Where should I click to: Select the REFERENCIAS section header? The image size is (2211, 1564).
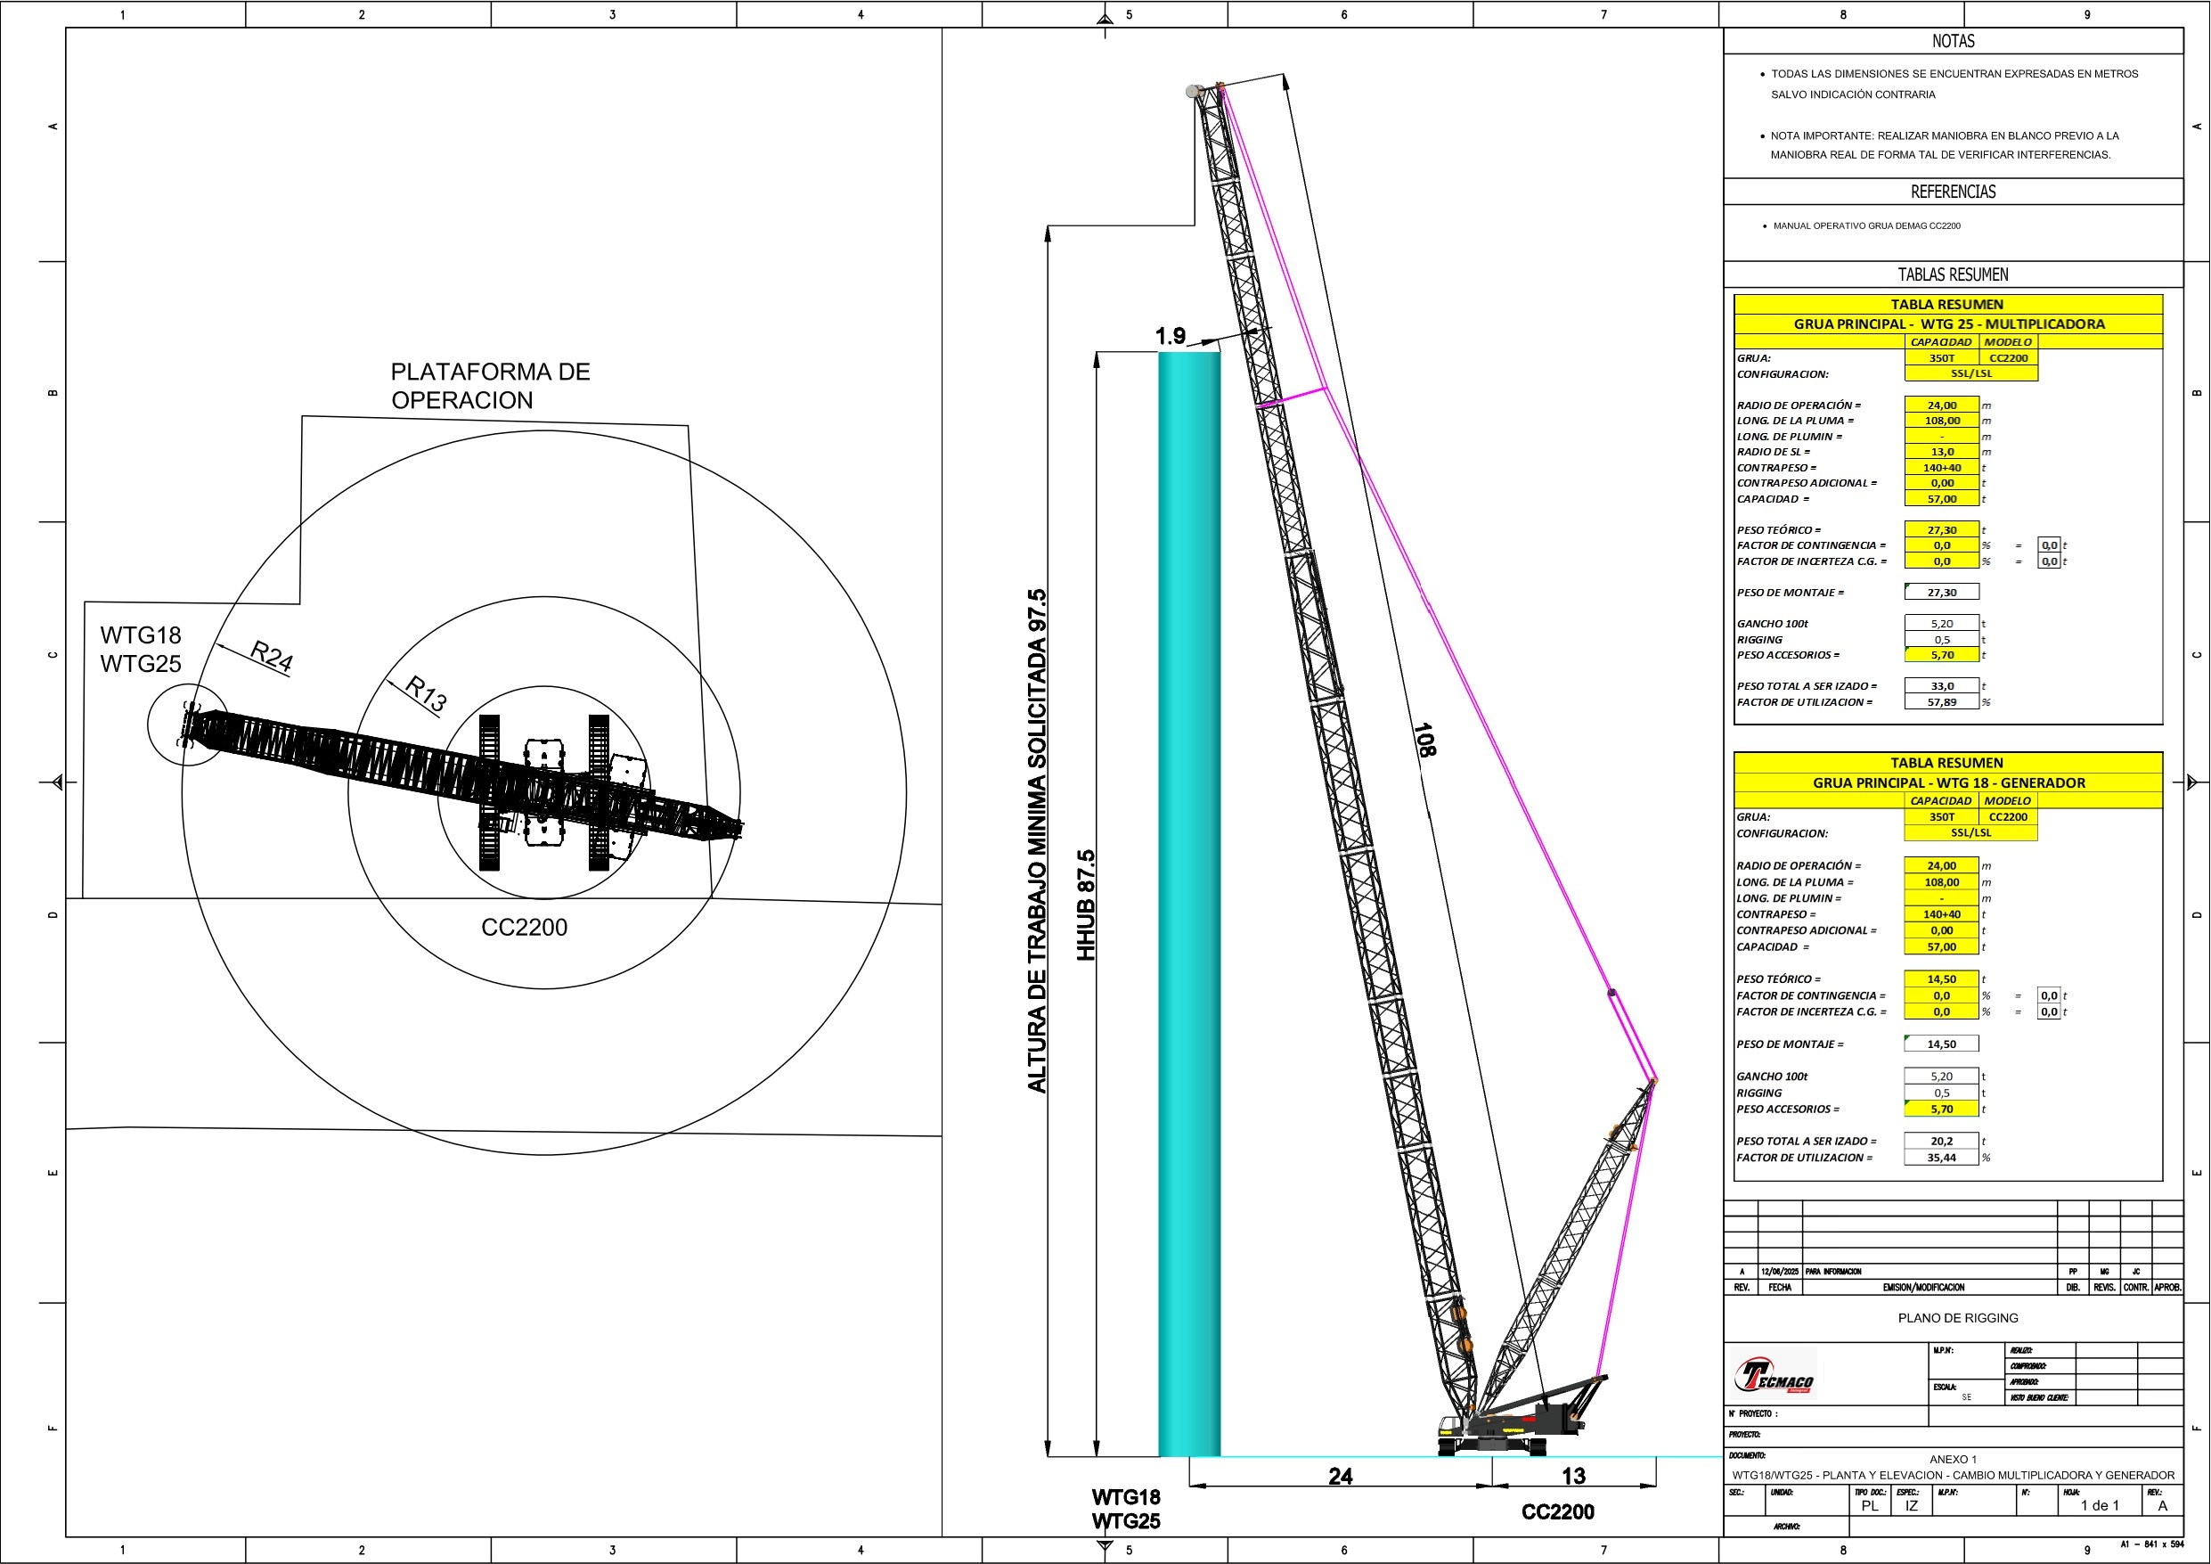coord(1952,192)
